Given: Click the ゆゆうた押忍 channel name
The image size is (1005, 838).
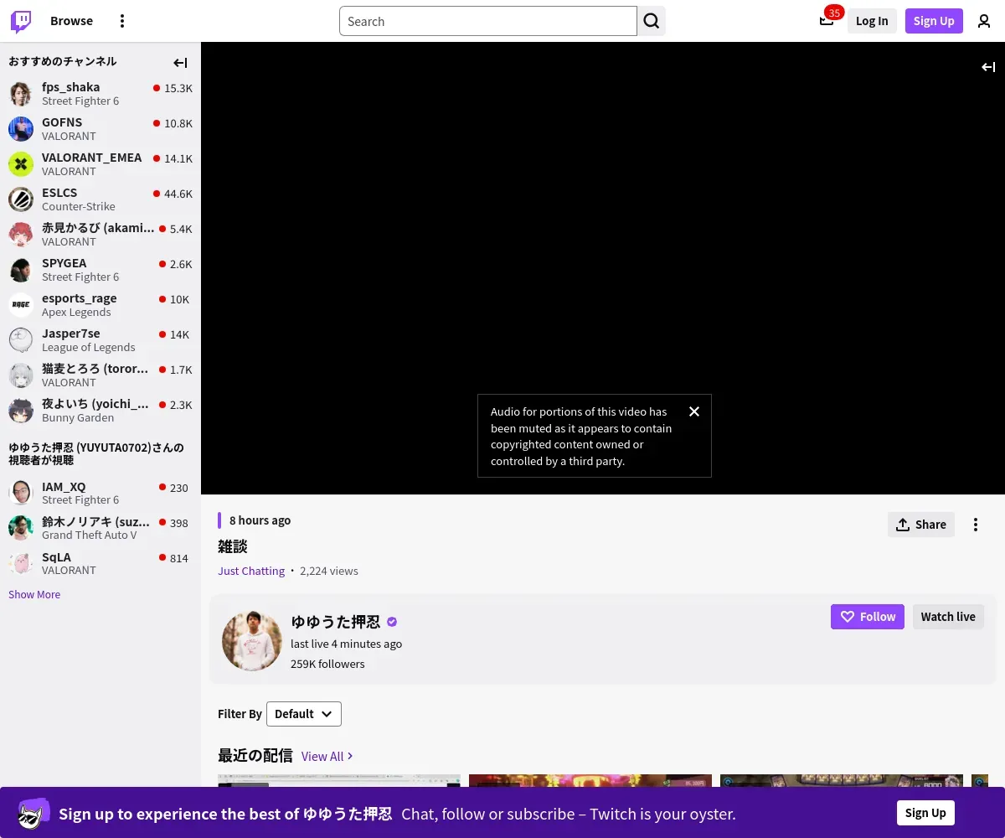Looking at the screenshot, I should click(336, 622).
